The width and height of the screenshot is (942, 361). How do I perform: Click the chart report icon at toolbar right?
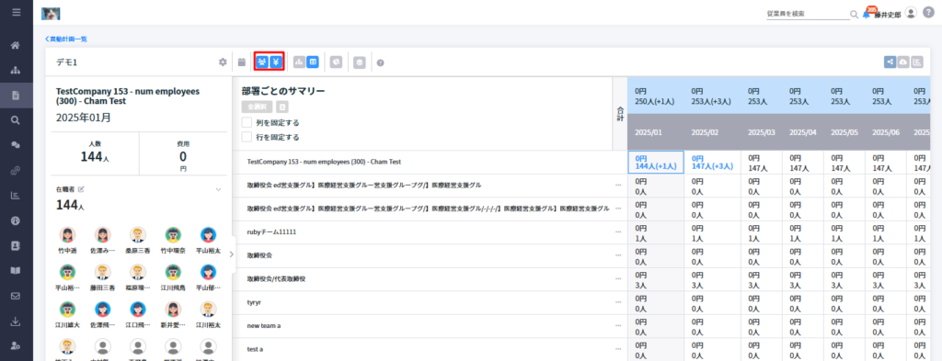917,62
